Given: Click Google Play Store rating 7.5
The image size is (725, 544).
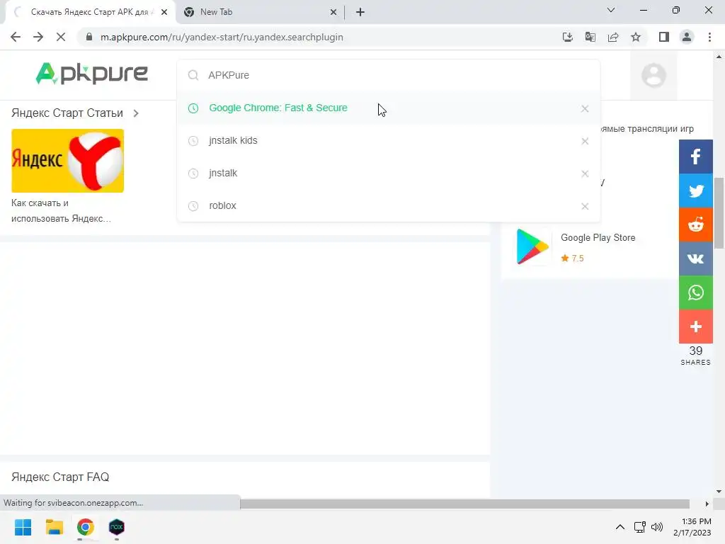Looking at the screenshot, I should (572, 258).
